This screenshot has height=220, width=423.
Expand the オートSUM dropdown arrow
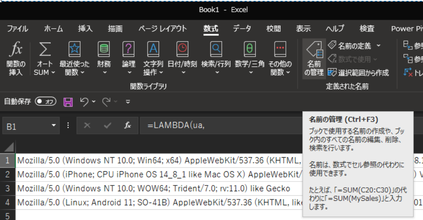point(53,72)
